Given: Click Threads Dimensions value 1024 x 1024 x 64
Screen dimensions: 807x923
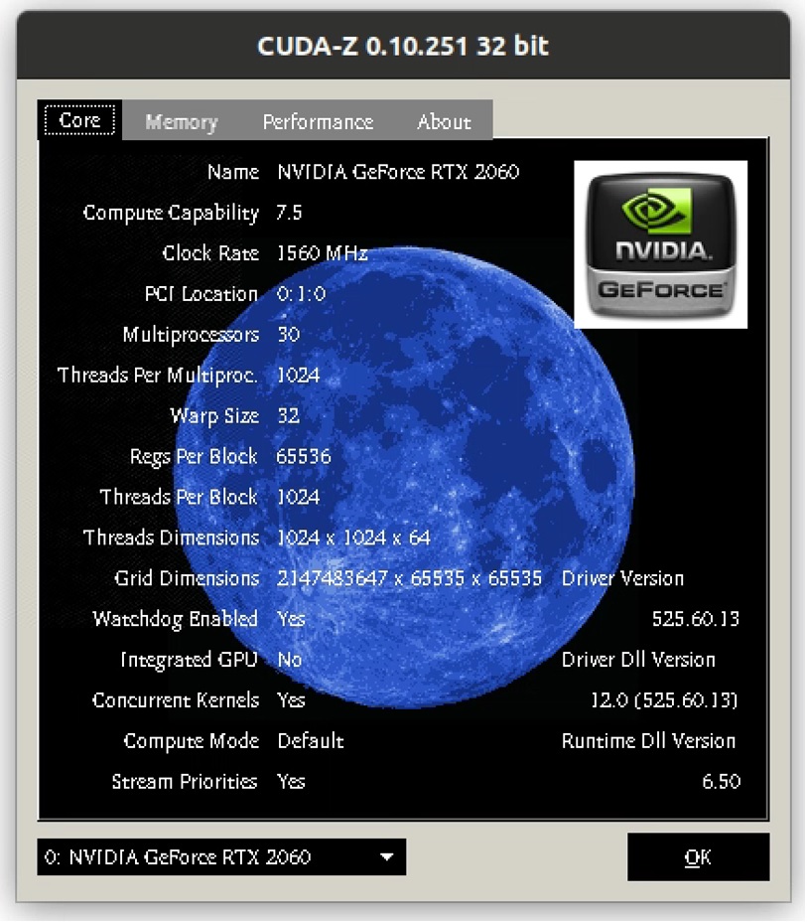Looking at the screenshot, I should pyautogui.click(x=354, y=538).
